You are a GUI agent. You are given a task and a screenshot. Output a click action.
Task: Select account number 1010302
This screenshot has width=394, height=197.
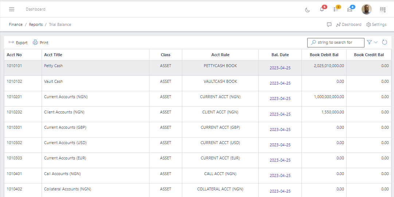[14, 143]
